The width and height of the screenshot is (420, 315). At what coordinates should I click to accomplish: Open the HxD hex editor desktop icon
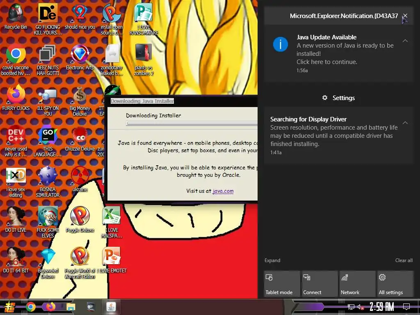(16, 182)
